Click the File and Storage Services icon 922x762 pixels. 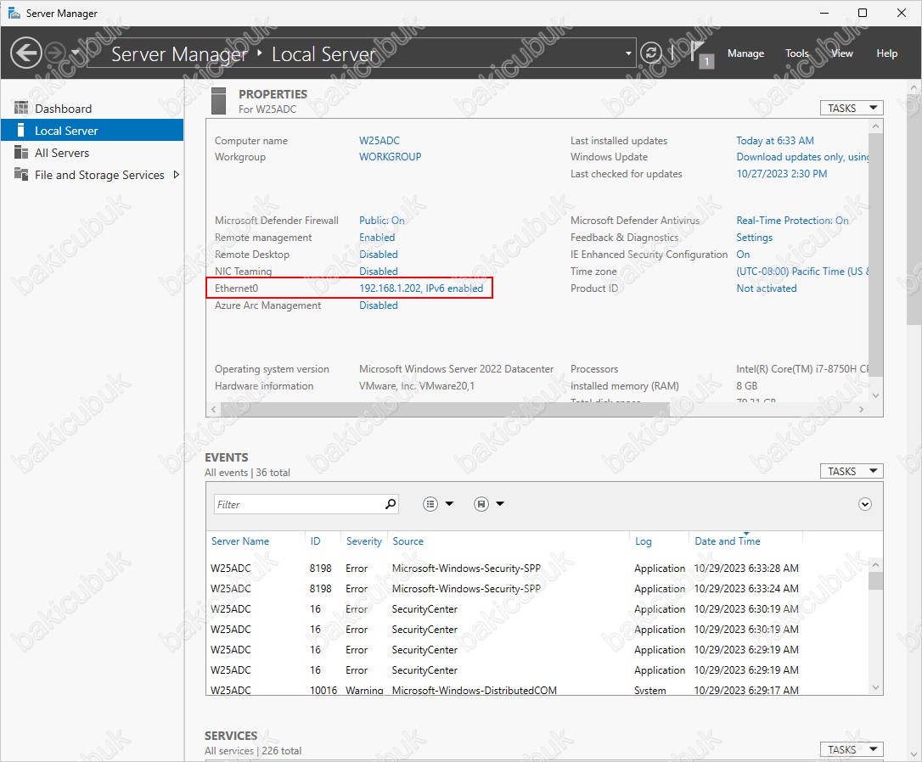[x=21, y=175]
